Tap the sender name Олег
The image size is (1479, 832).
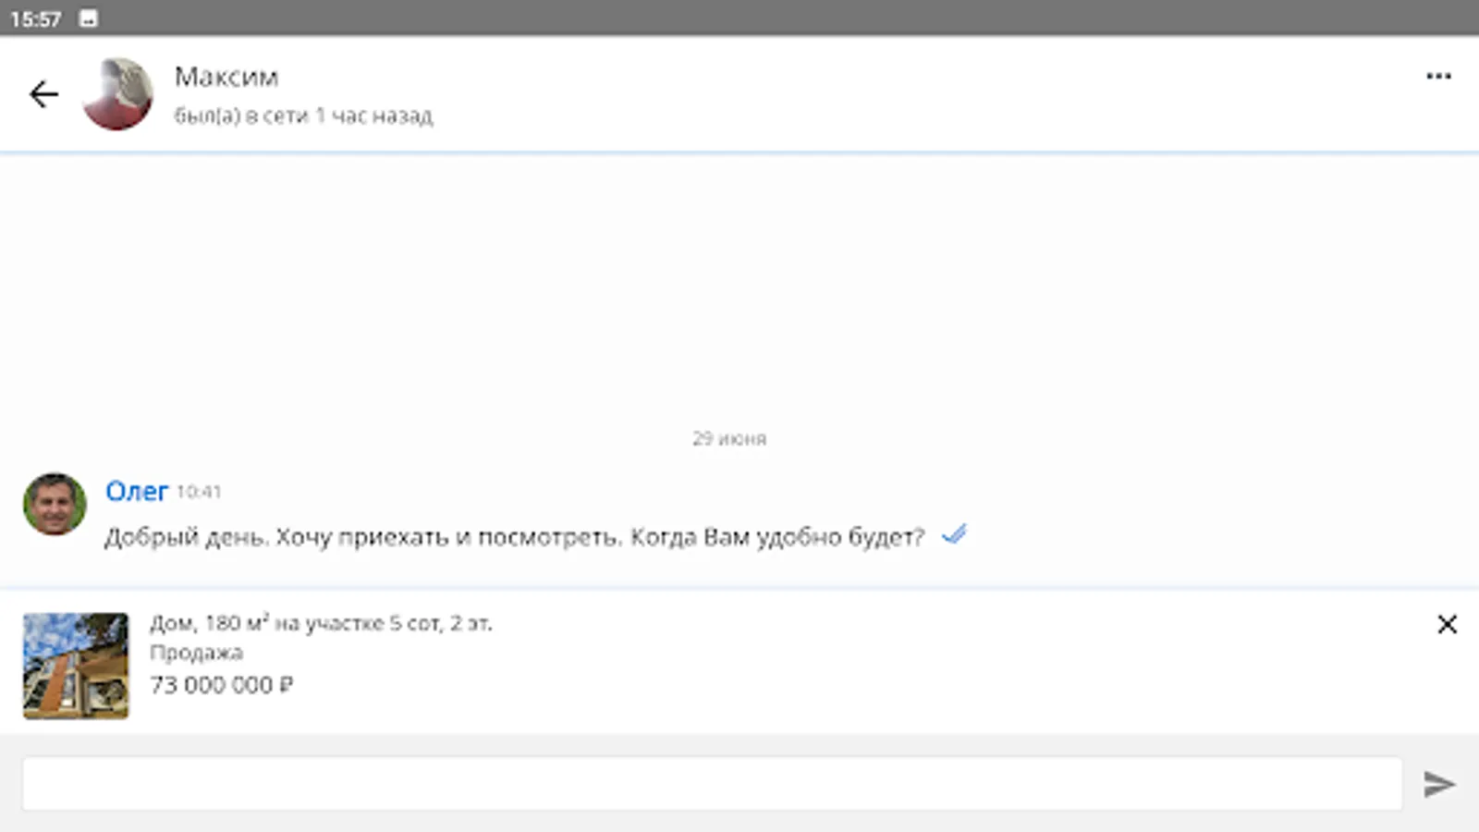click(137, 491)
